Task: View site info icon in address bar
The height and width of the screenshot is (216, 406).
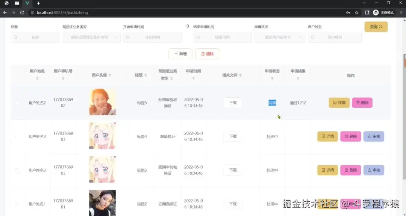Action: (32, 12)
